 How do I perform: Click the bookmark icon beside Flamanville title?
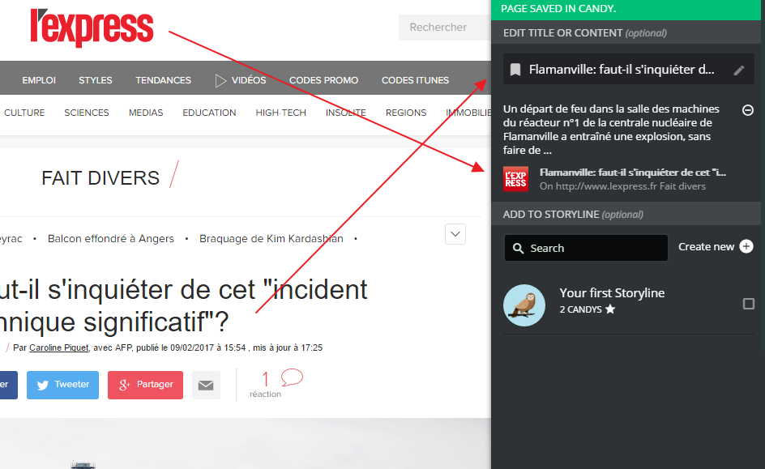[515, 70]
